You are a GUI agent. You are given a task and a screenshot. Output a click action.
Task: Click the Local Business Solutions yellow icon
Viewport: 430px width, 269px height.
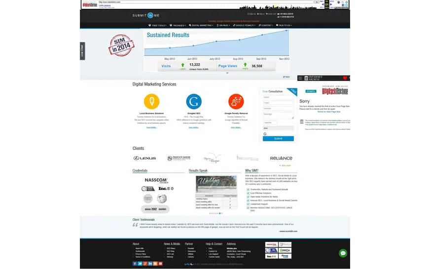[x=152, y=101]
